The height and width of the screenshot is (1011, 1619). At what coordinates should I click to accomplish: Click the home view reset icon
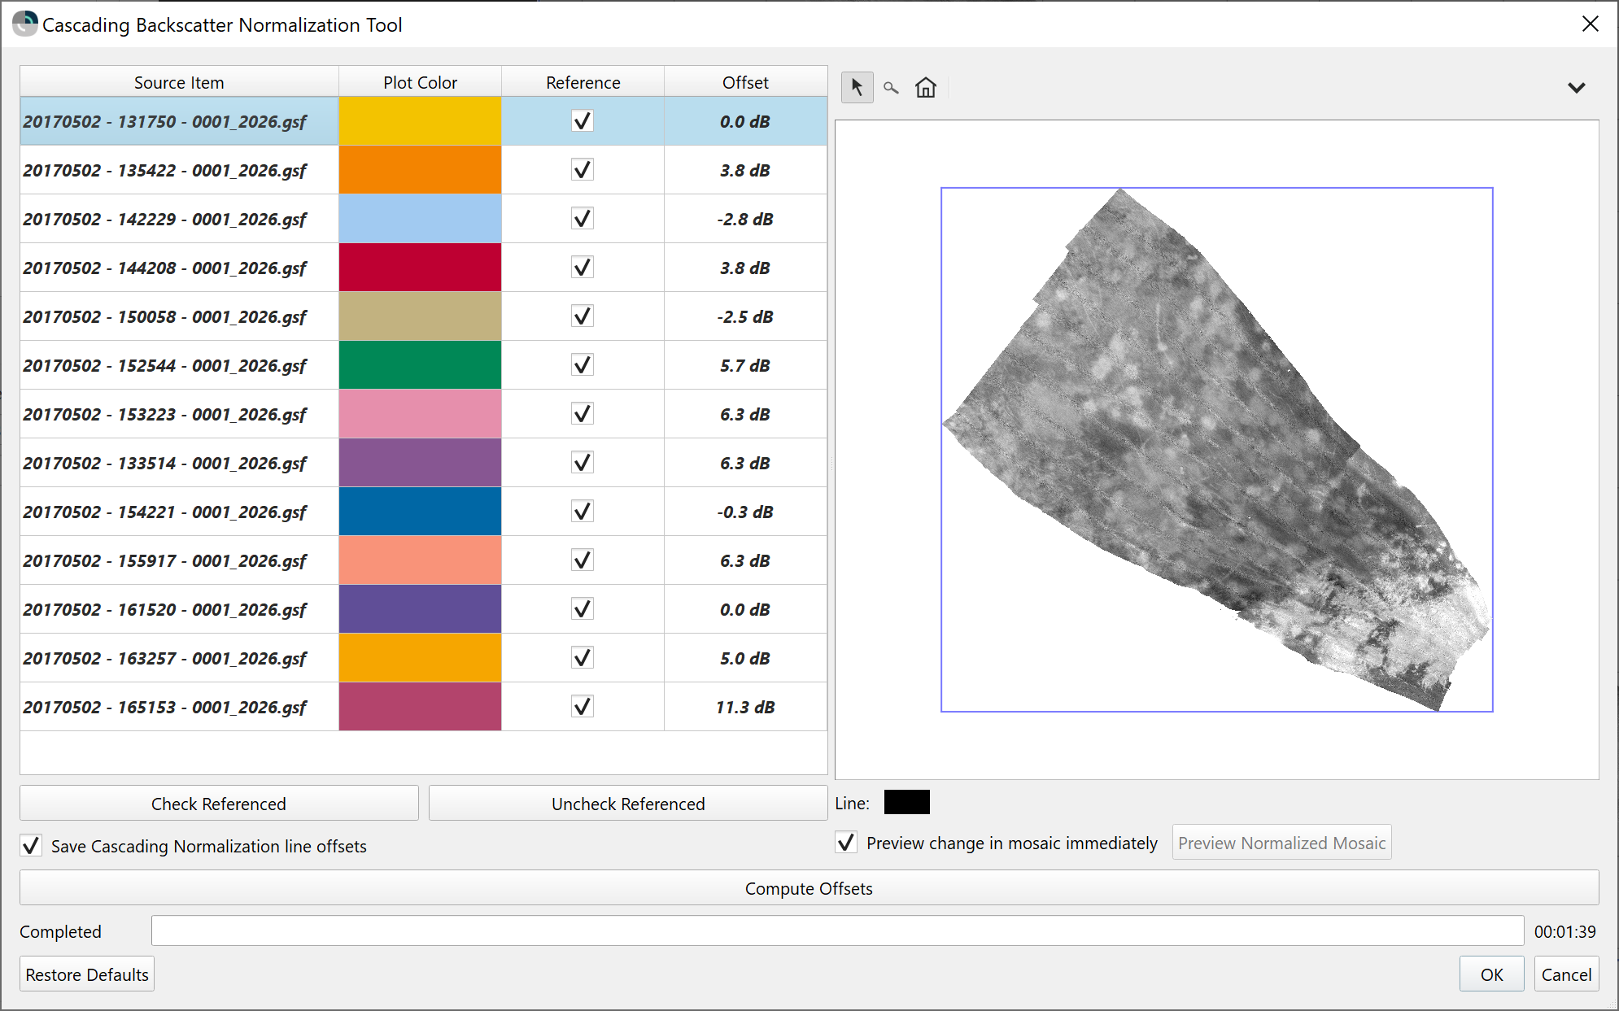click(x=926, y=87)
